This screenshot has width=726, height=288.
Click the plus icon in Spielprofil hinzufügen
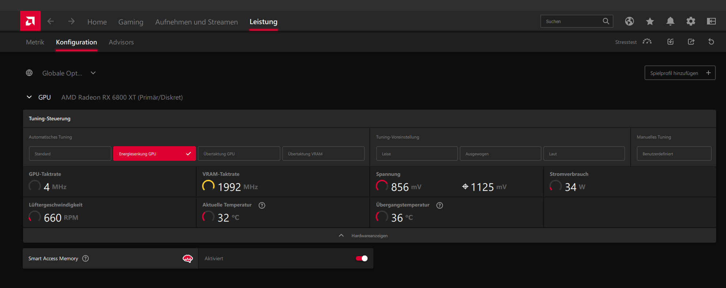click(708, 73)
